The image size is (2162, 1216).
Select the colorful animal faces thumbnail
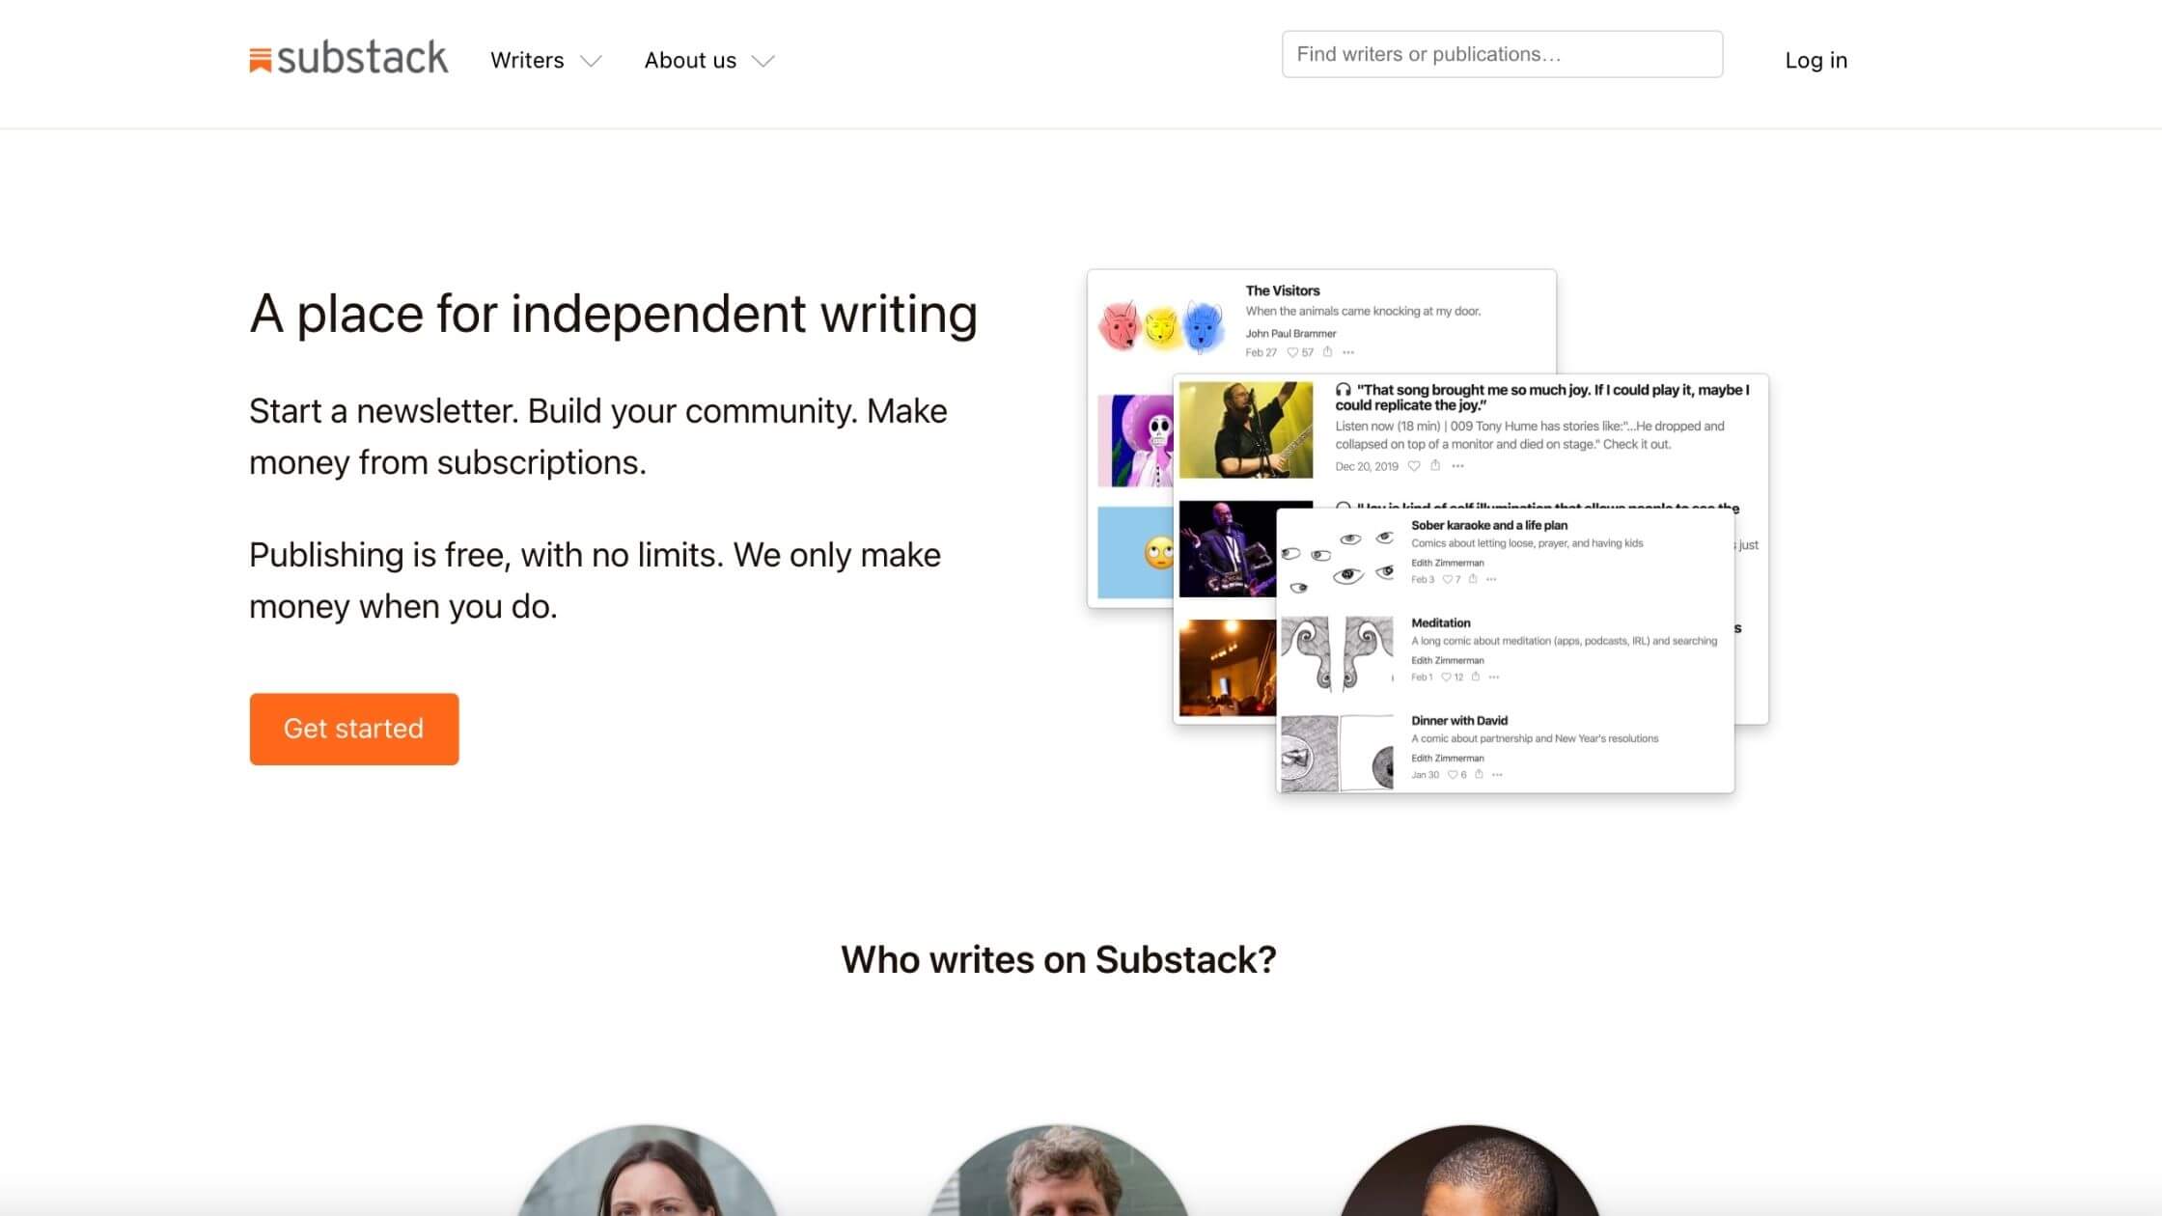[1163, 325]
